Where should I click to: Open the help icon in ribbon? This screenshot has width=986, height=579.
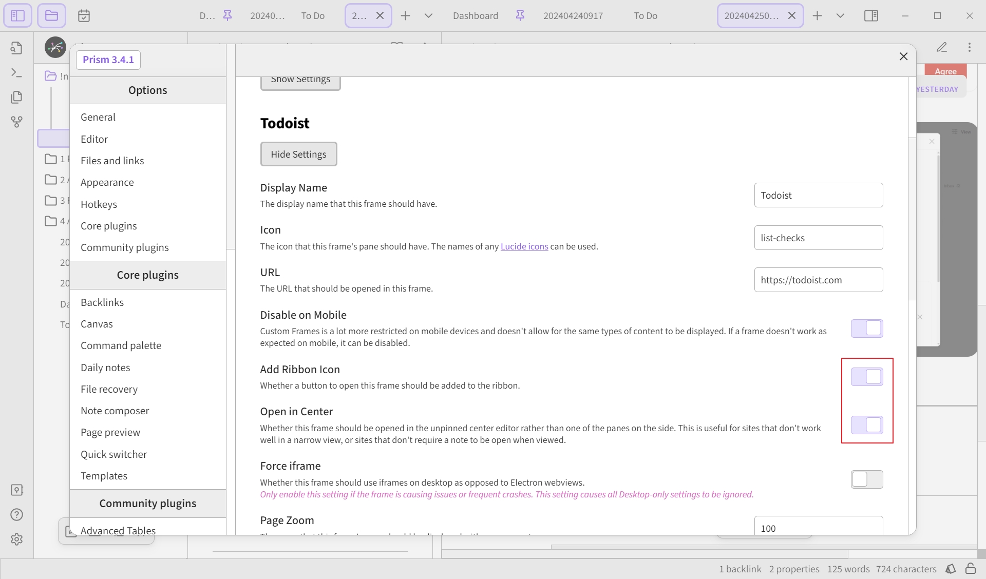pyautogui.click(x=16, y=514)
